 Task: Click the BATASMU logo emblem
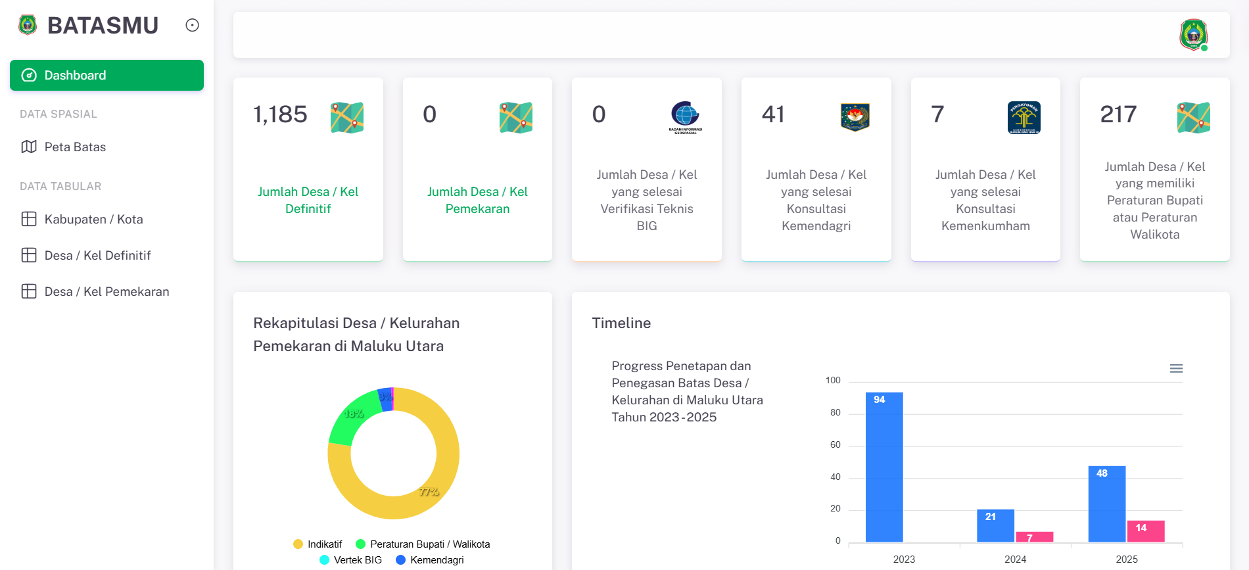pyautogui.click(x=28, y=25)
